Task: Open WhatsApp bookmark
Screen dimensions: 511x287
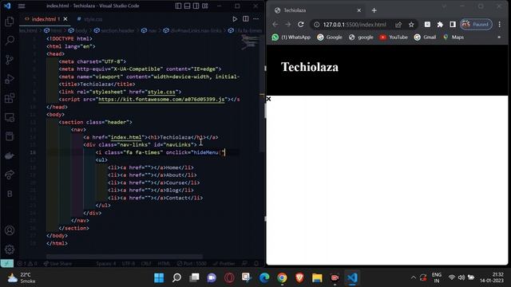Action: (x=291, y=37)
